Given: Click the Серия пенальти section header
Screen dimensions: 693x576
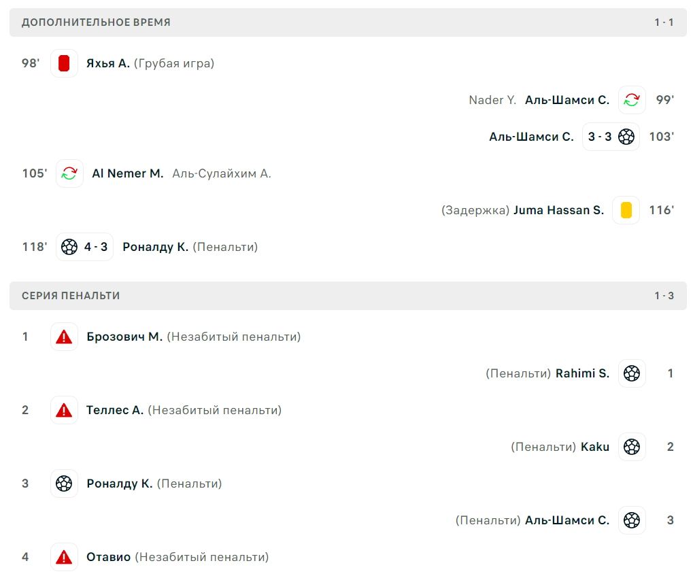Looking at the screenshot, I should point(348,296).
